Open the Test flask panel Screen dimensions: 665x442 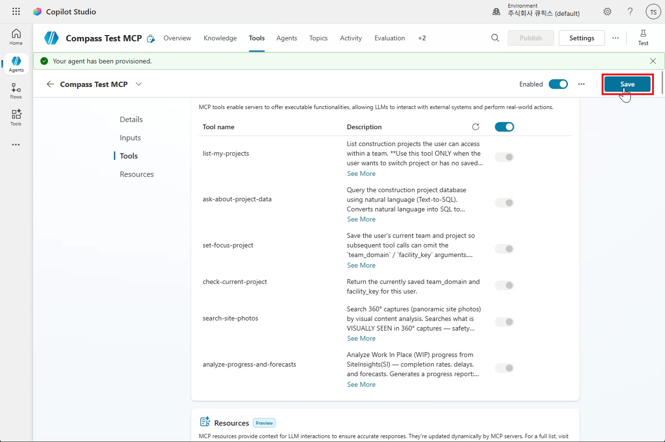[643, 37]
